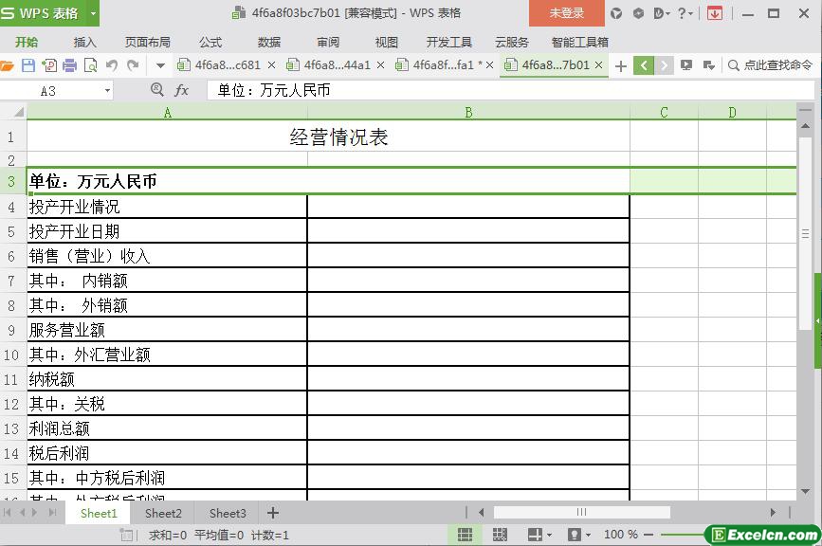Close the 4f6a8...c681 document tab
Image resolution: width=822 pixels, height=546 pixels.
pyautogui.click(x=271, y=65)
